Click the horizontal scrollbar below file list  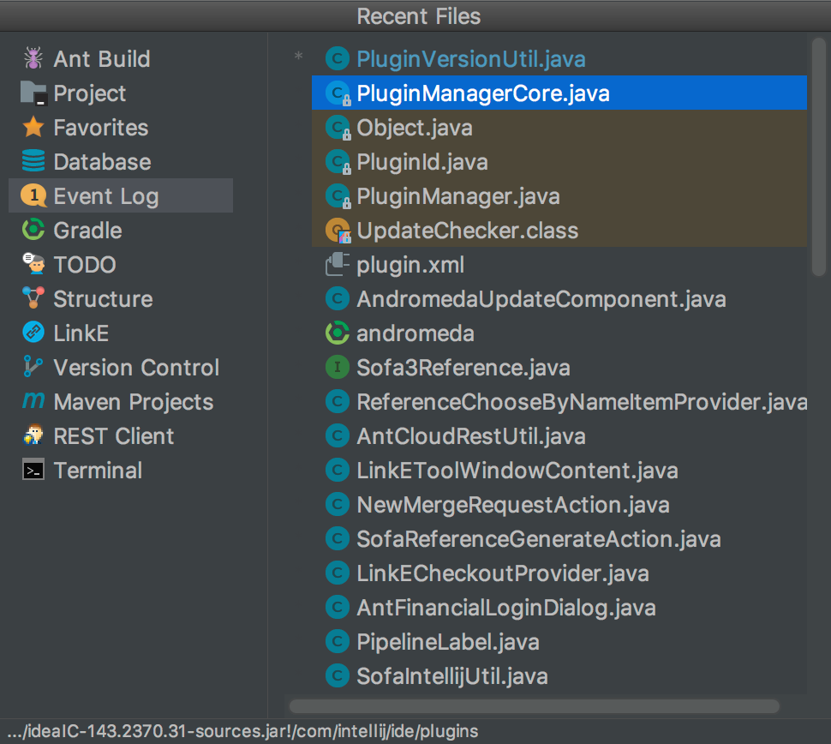pos(535,705)
